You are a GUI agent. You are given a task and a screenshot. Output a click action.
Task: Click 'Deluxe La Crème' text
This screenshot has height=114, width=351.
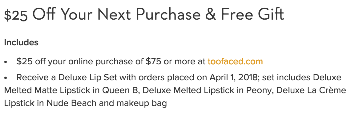[311, 90]
